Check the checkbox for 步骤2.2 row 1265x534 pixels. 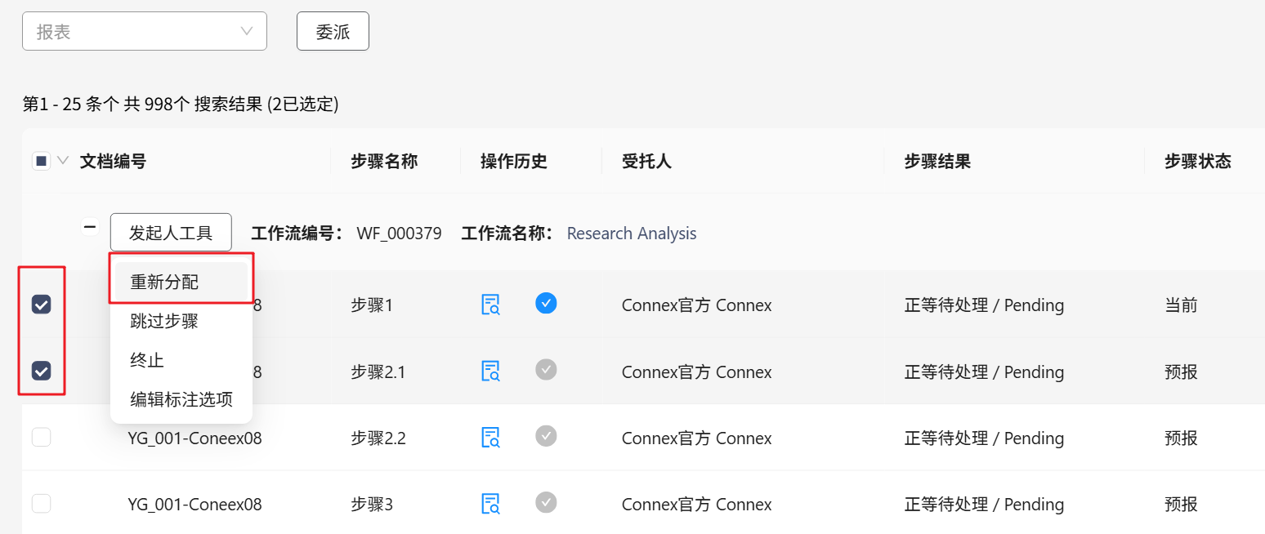point(41,438)
